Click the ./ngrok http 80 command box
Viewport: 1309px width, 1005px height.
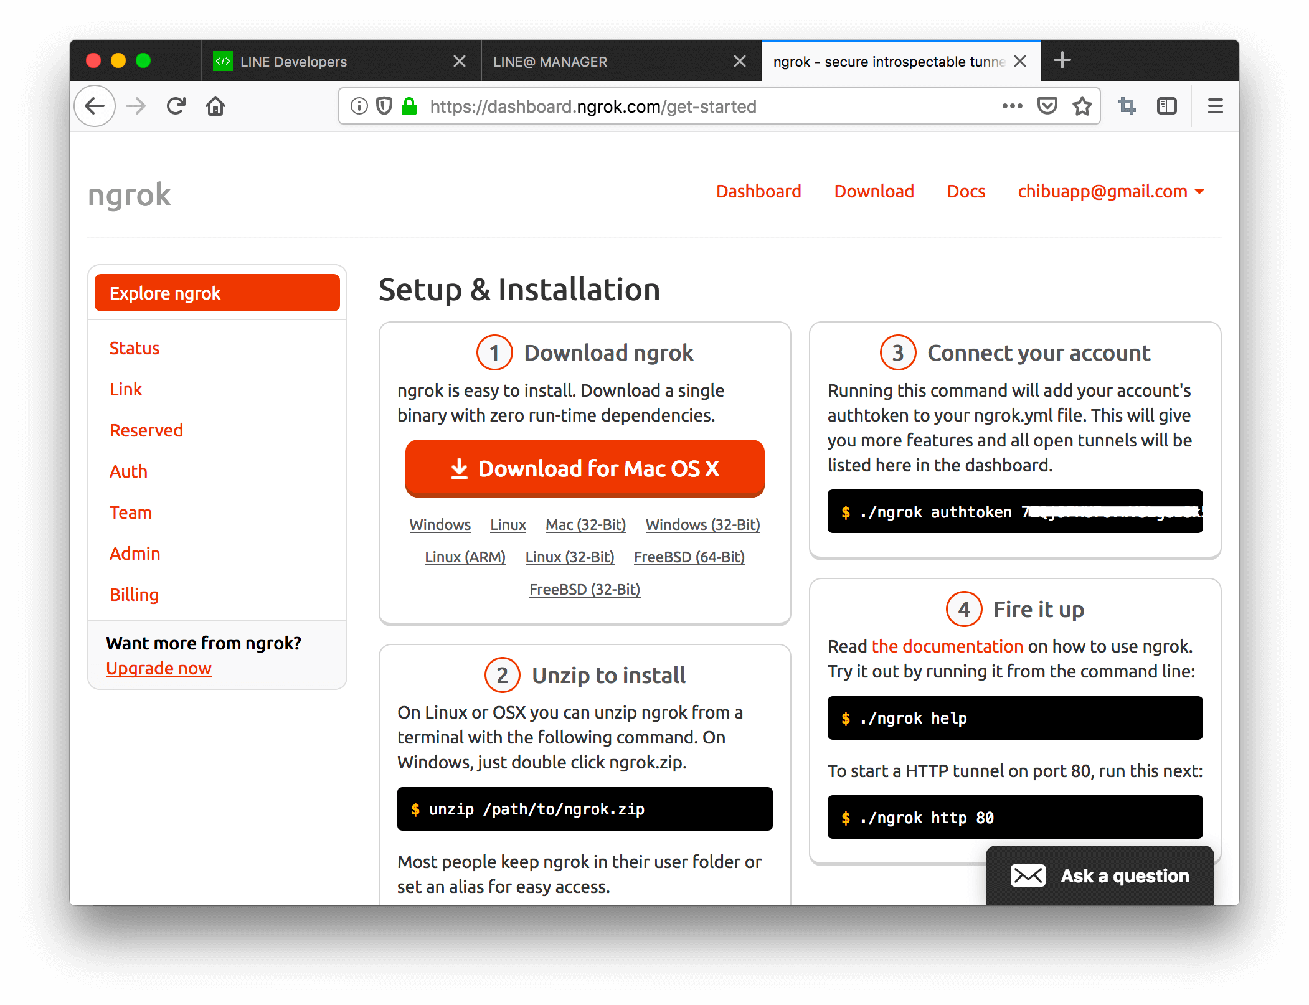(1015, 817)
